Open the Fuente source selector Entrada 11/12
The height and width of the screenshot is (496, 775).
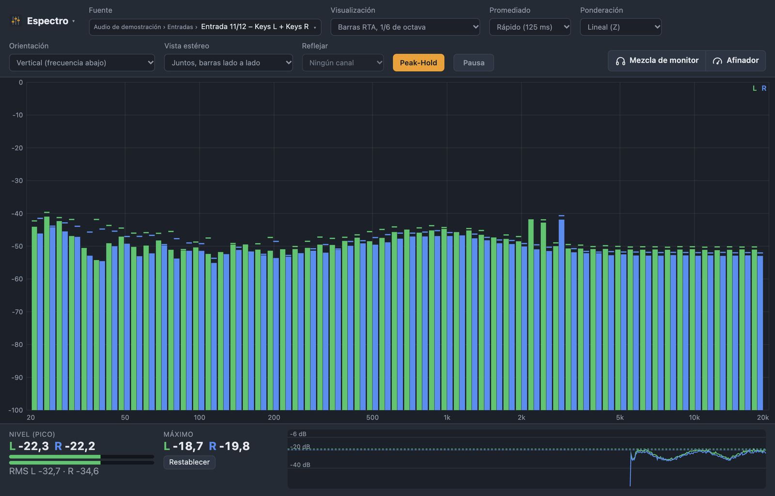pyautogui.click(x=205, y=27)
